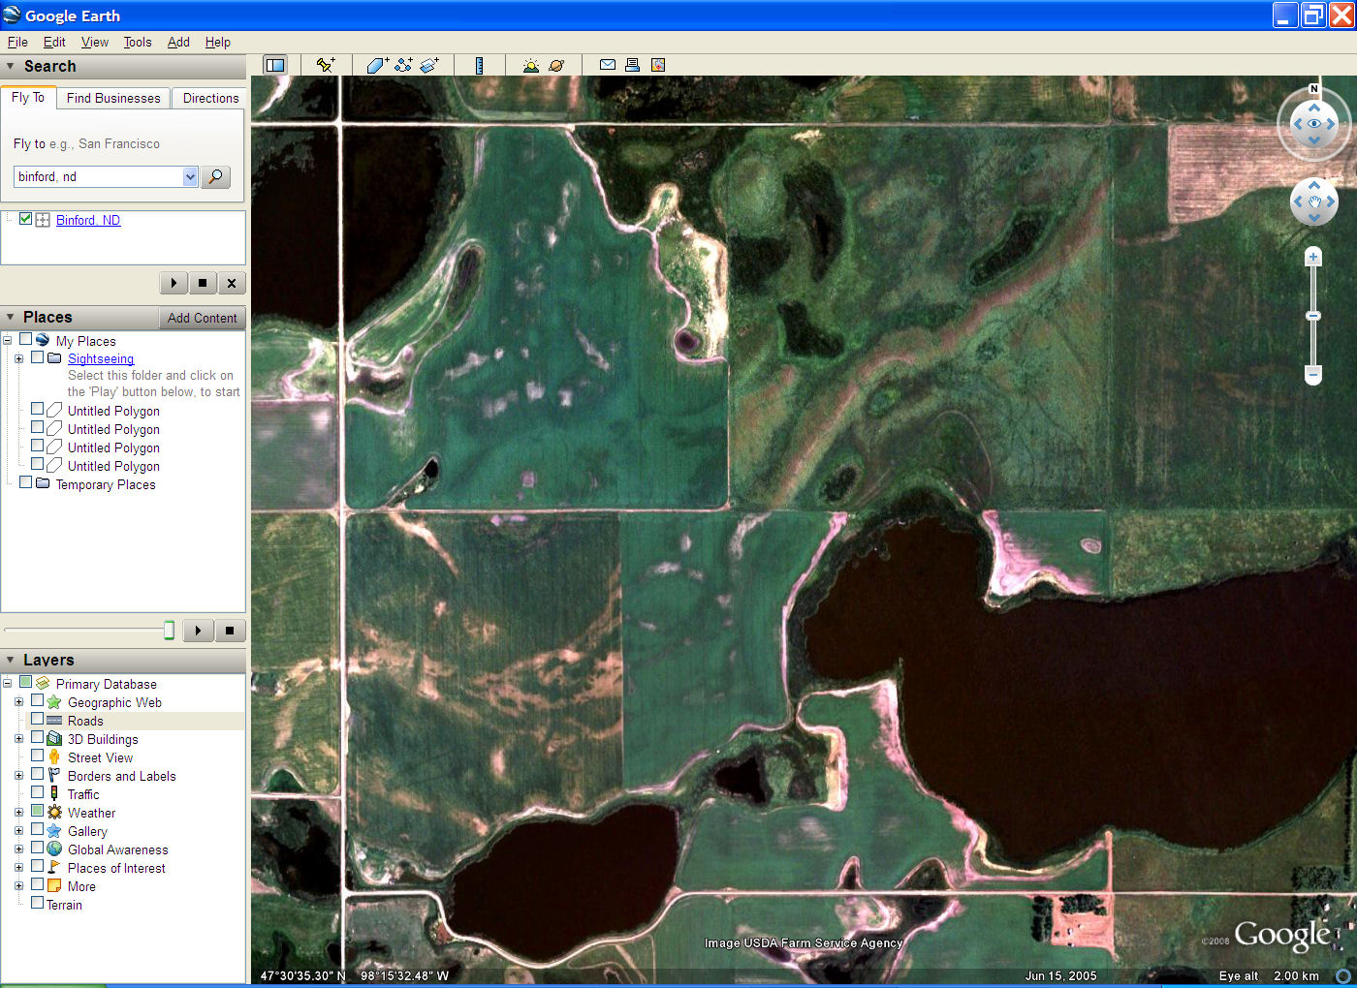Enable the Roads layer checkbox
Image resolution: width=1357 pixels, height=988 pixels.
tap(37, 719)
